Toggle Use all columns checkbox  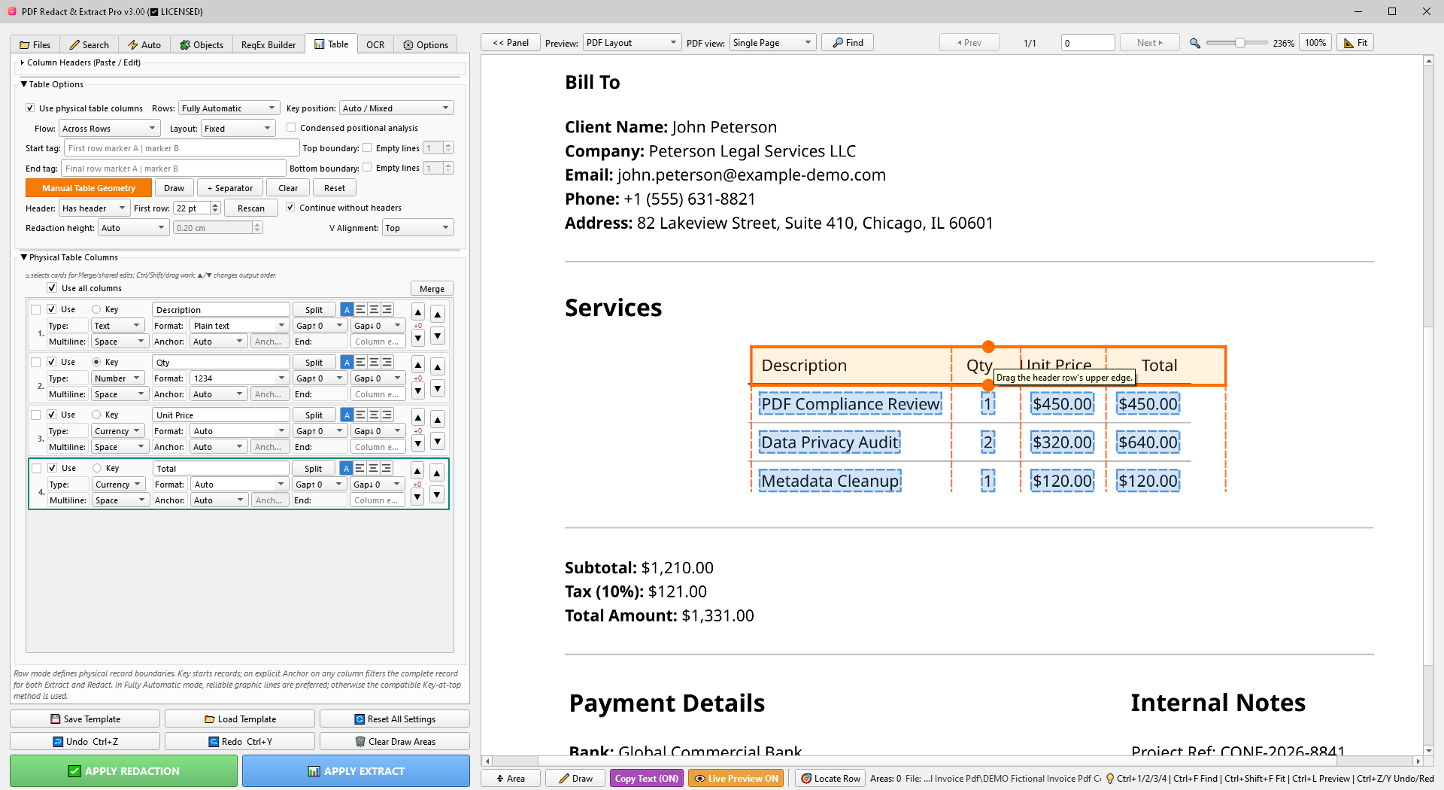click(52, 288)
